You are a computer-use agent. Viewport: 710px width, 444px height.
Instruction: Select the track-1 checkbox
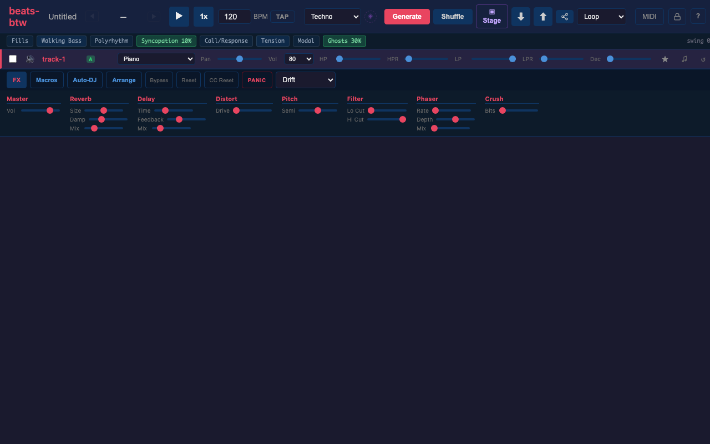(13, 58)
